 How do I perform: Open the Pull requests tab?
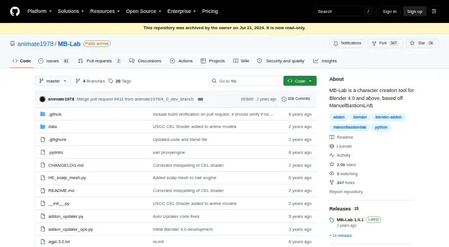pos(99,61)
